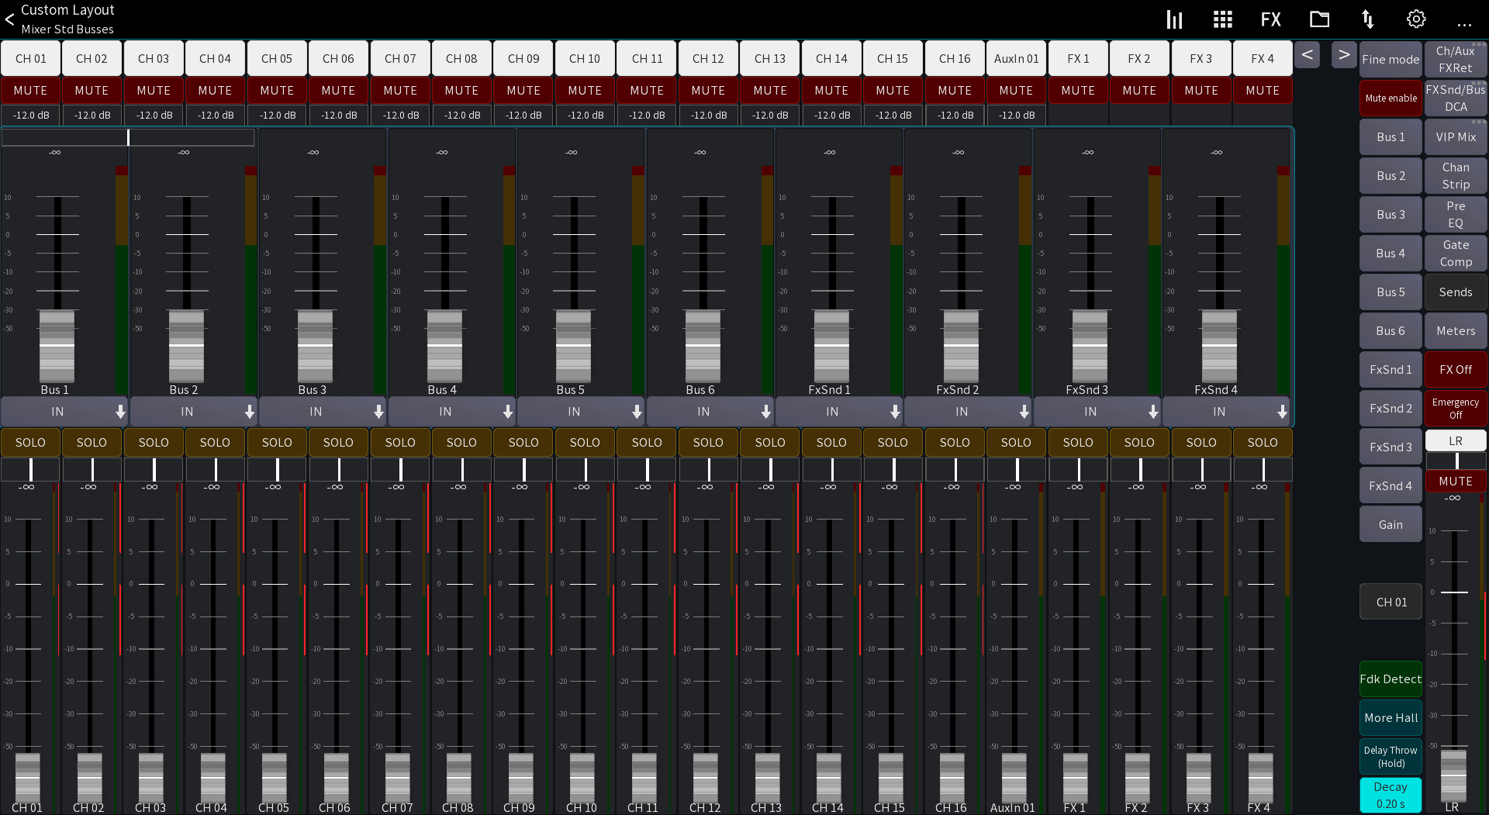Click the Bus 1 fader handle
The width and height of the screenshot is (1489, 815).
click(x=57, y=346)
